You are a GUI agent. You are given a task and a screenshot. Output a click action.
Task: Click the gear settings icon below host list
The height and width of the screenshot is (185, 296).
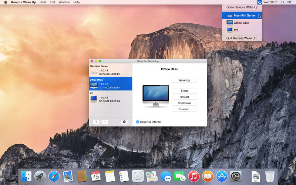[124, 122]
